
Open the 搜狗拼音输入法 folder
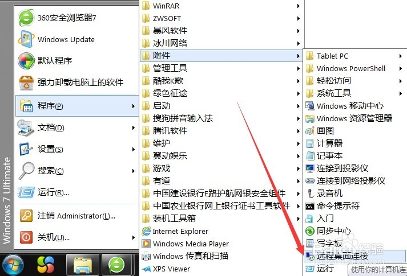pyautogui.click(x=221, y=118)
